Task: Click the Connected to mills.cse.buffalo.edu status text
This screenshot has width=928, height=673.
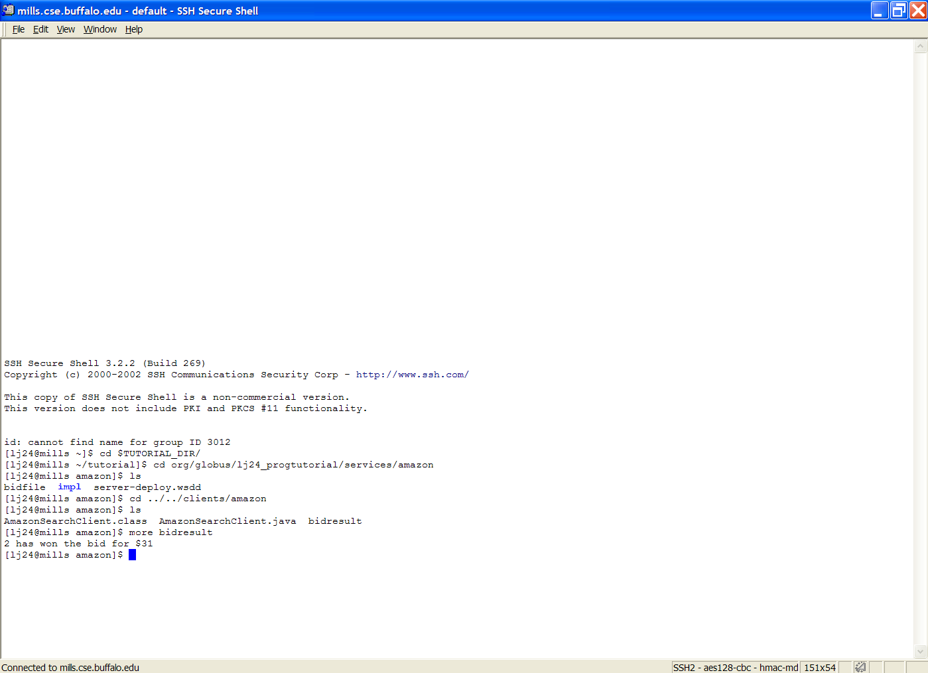Action: (x=70, y=667)
